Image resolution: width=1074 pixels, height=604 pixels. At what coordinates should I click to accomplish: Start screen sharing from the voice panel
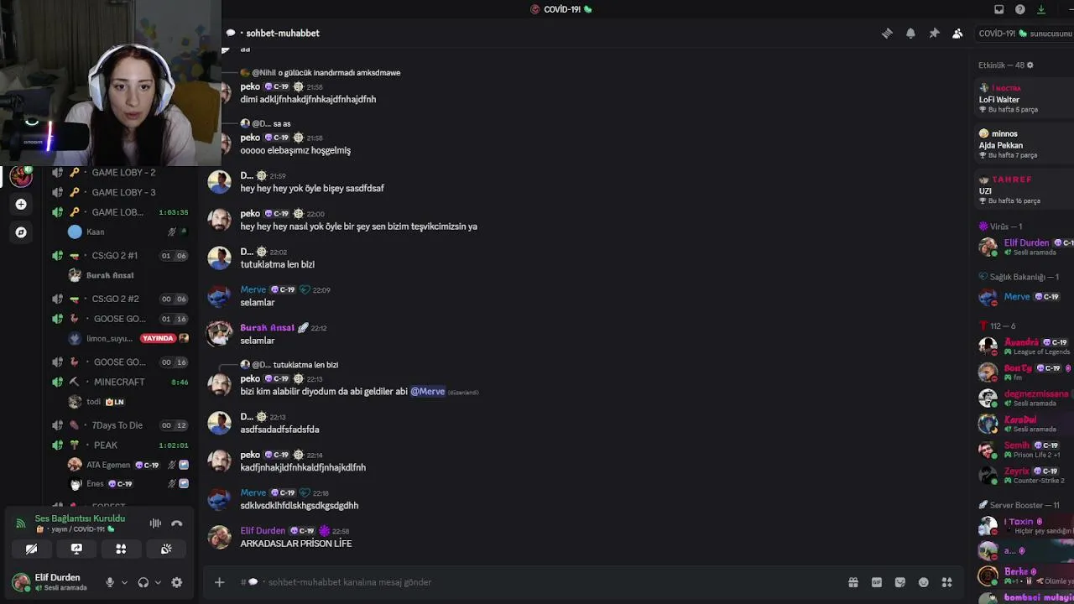pos(76,549)
